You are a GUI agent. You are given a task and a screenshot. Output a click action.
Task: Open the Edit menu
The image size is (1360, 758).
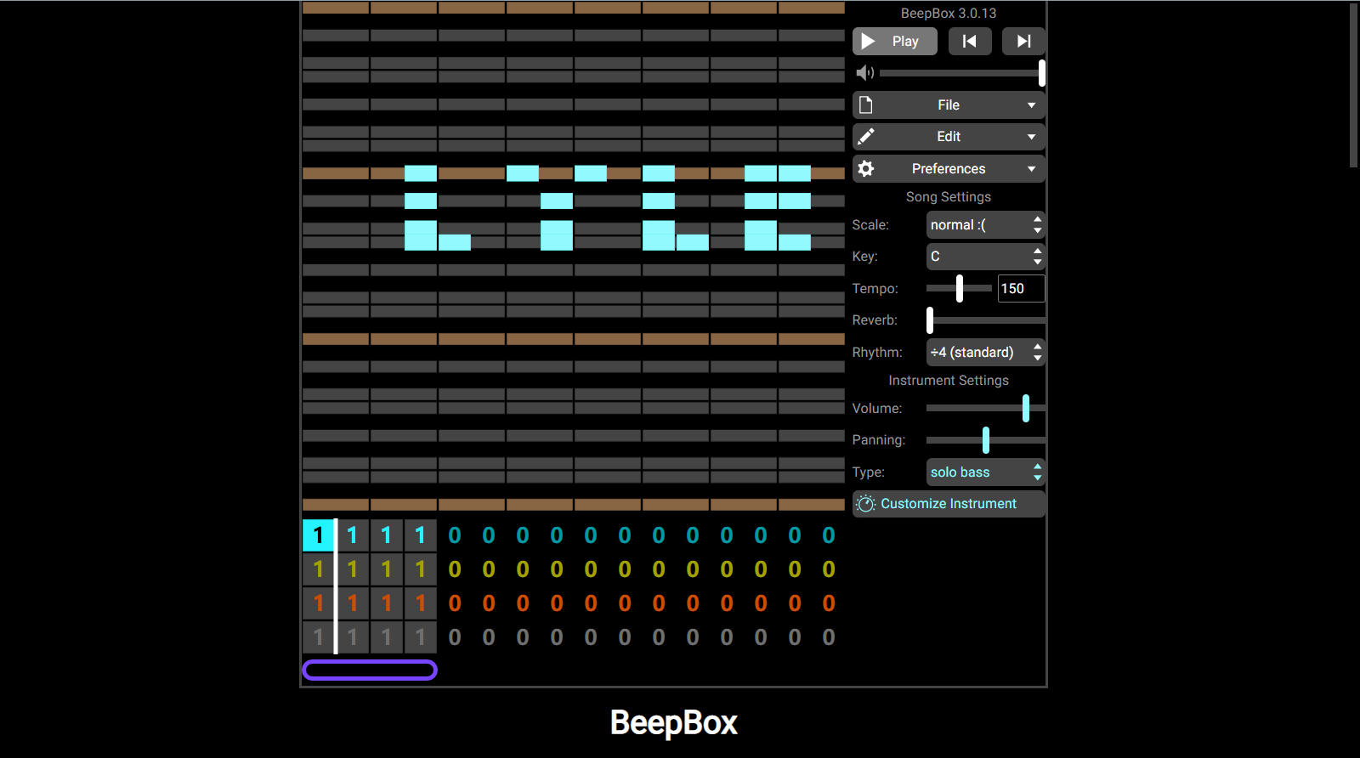click(x=949, y=137)
